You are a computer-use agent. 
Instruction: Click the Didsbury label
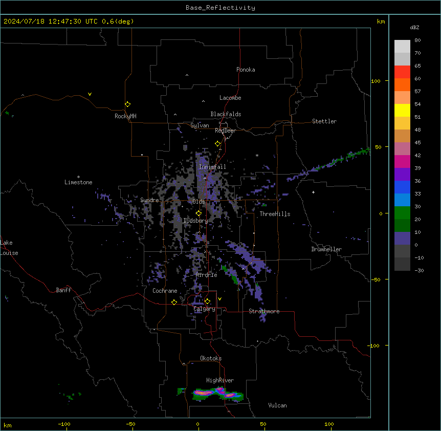click(x=196, y=221)
